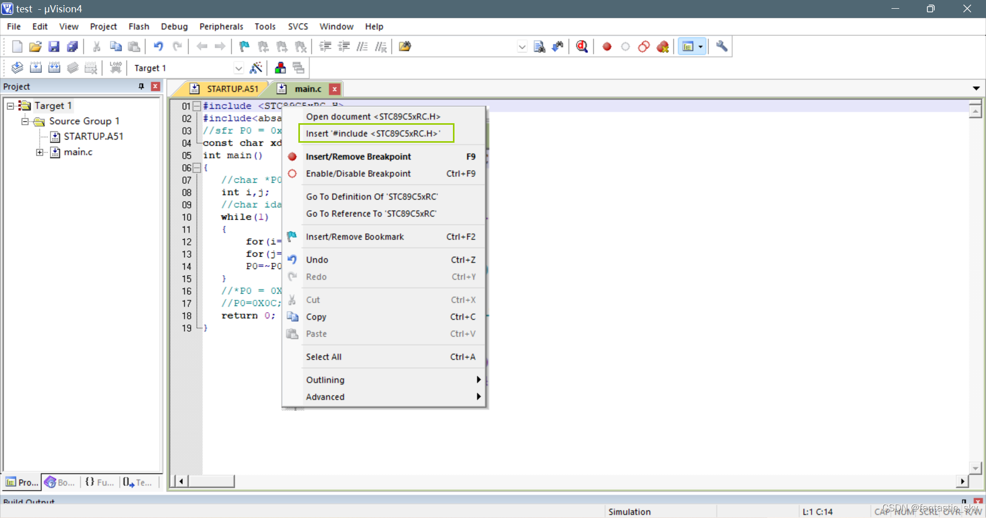This screenshot has height=518, width=986.
Task: Switch to the Books panel tab
Action: [x=60, y=482]
